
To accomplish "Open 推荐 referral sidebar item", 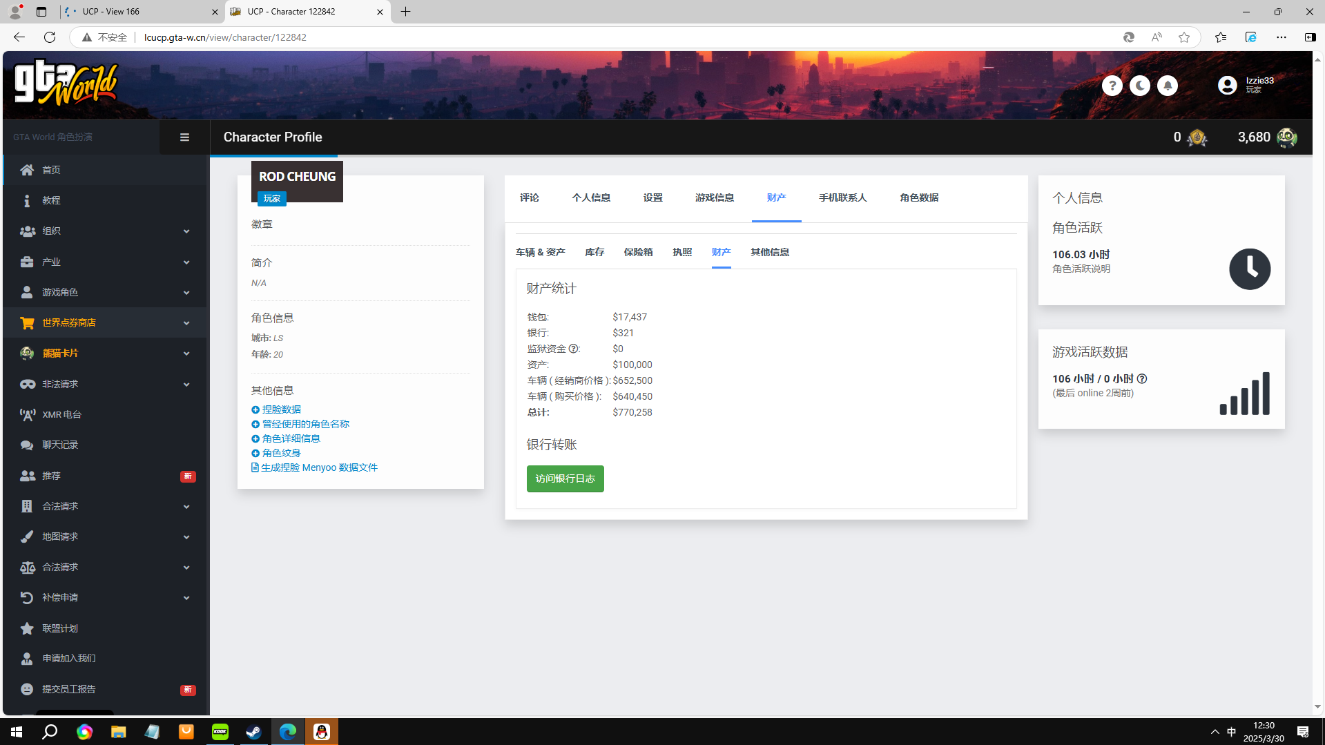I will click(105, 476).
